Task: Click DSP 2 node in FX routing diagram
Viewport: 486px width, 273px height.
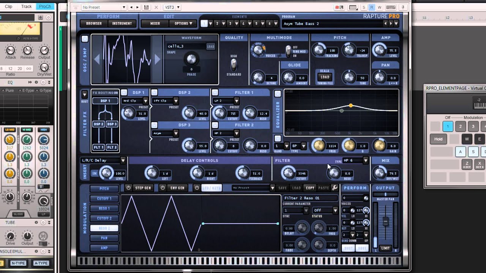Action: coord(98,124)
